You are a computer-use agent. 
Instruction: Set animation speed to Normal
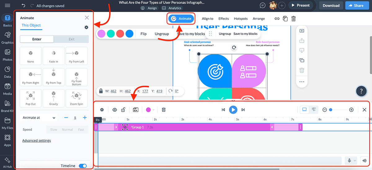tap(67, 130)
